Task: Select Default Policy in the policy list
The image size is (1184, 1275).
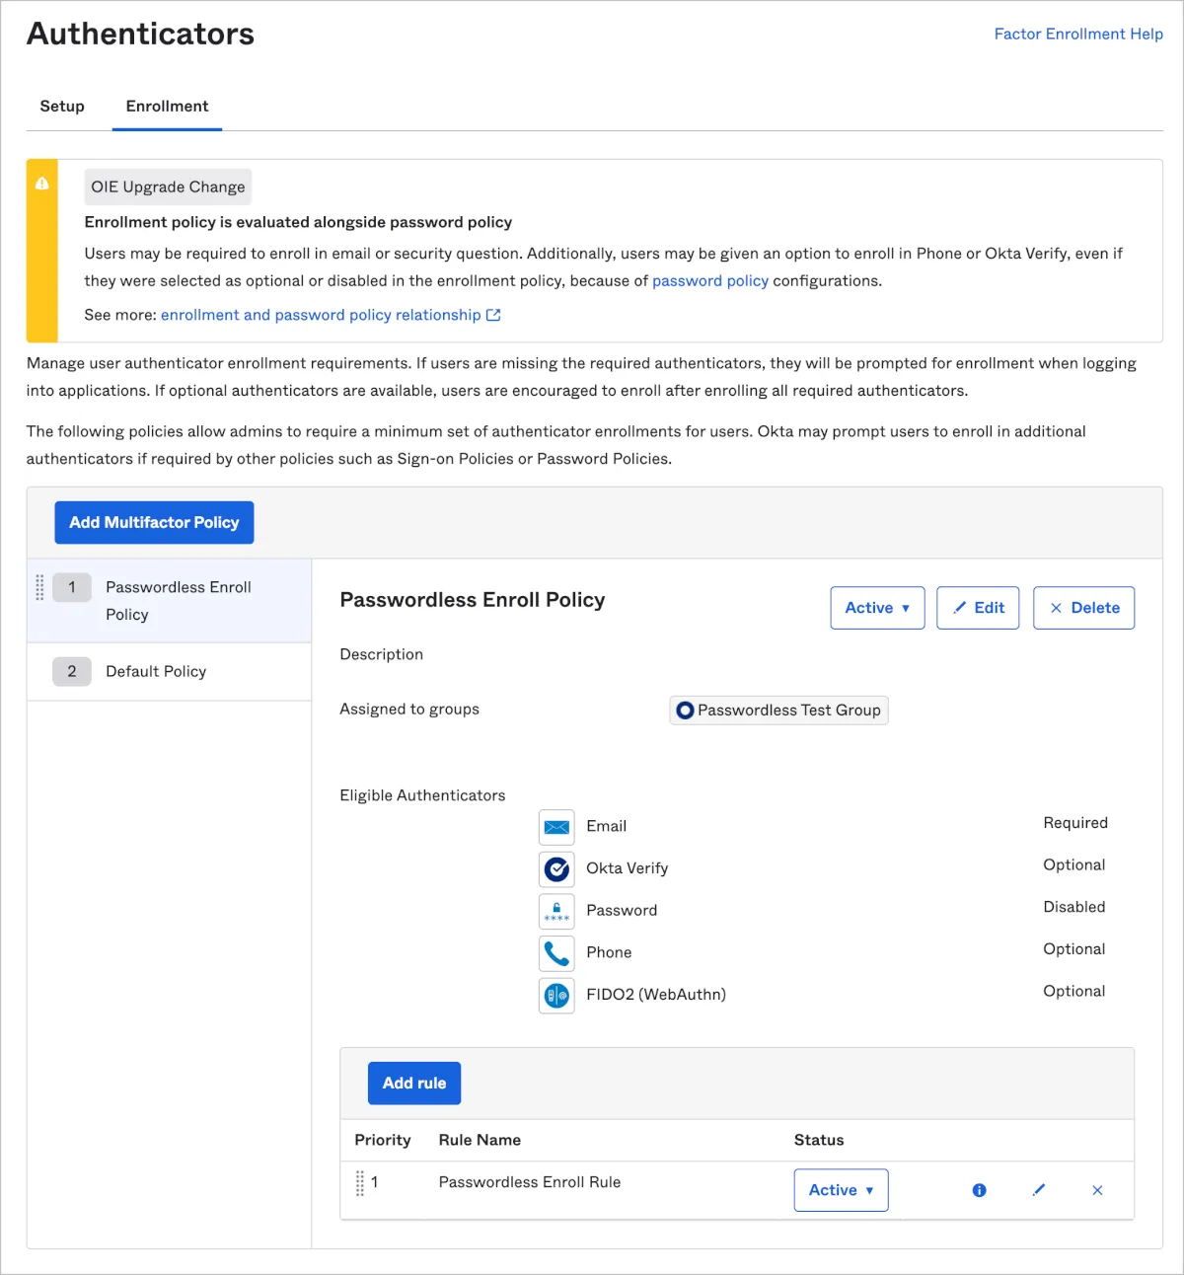Action: [156, 672]
